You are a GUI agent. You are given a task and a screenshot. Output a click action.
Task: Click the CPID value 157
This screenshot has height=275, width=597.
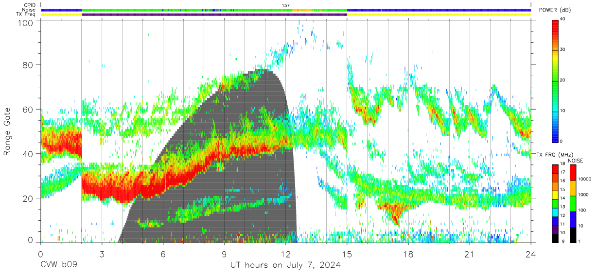click(x=286, y=5)
